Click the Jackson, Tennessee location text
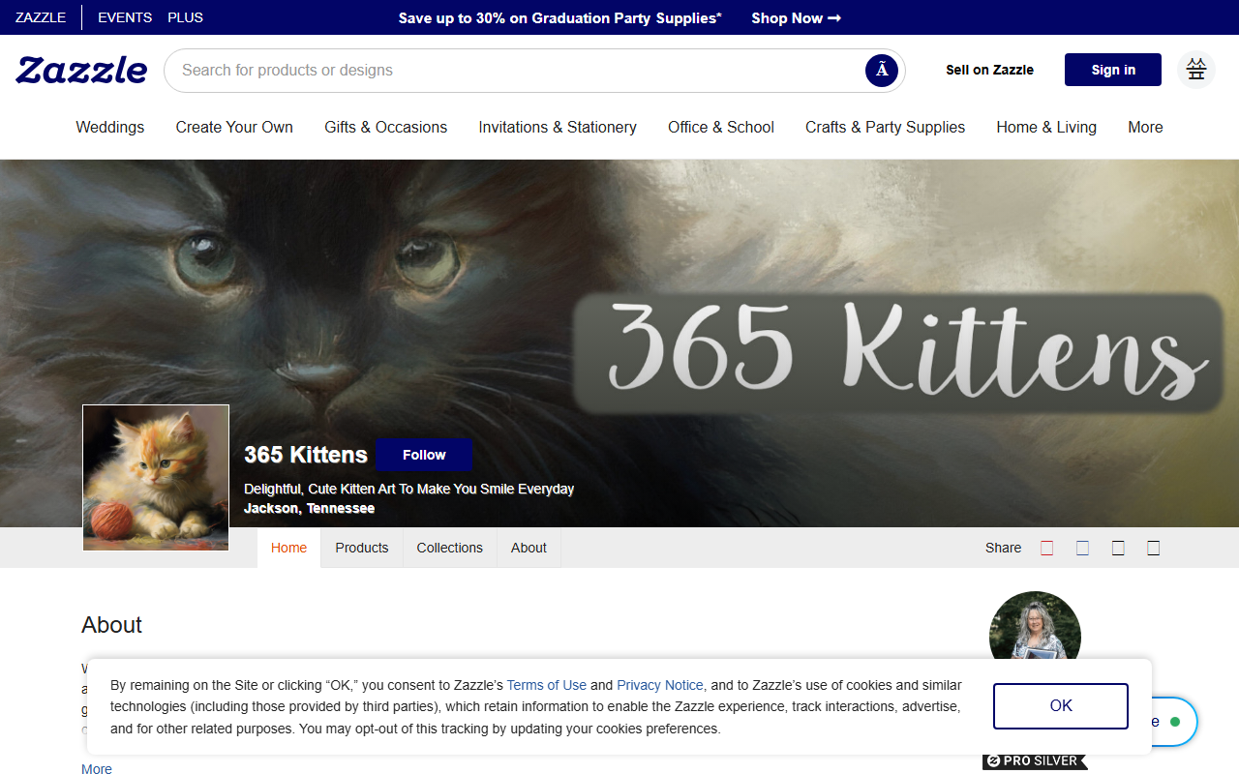The image size is (1239, 774). (x=309, y=508)
